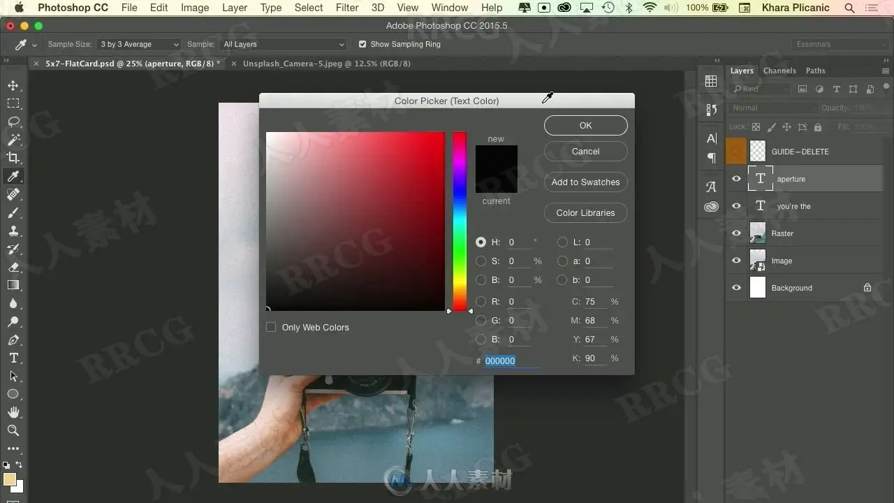Open the Sample All Layers dropdown
This screenshot has width=894, height=503.
tap(283, 44)
